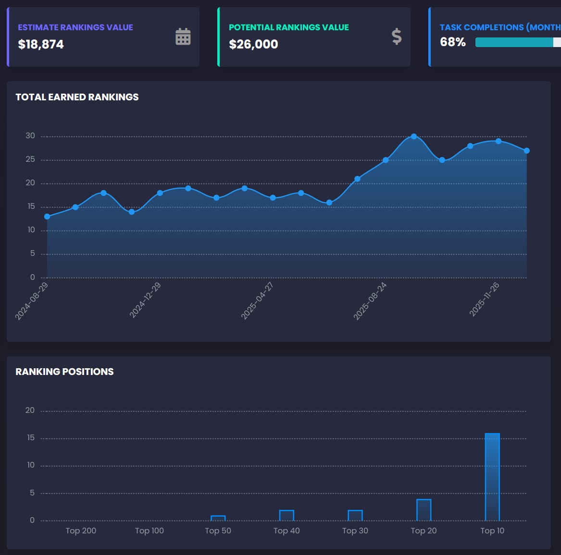This screenshot has width=561, height=555.
Task: Select the Top 10 bar in Ranking Positions
Action: pos(492,477)
